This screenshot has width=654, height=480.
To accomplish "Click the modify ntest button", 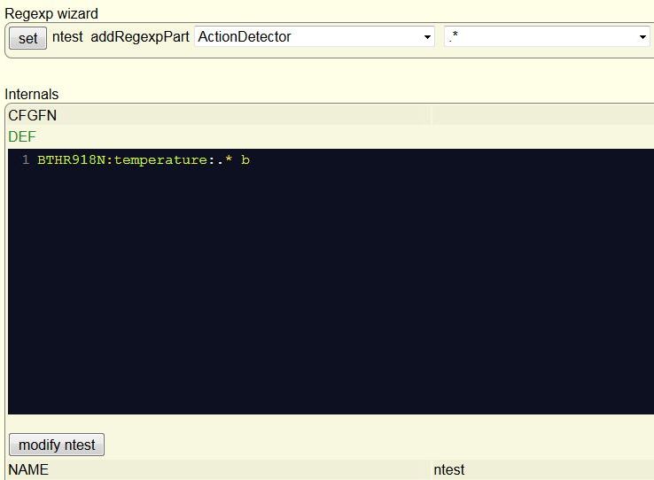I will pyautogui.click(x=57, y=445).
